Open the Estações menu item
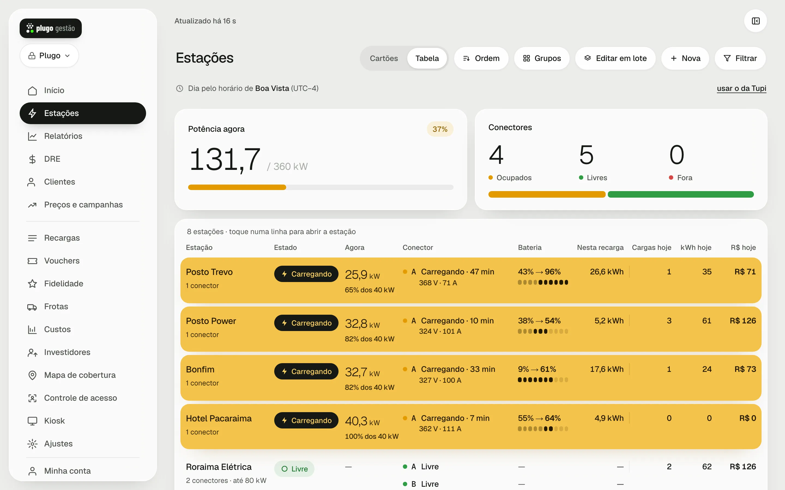The image size is (785, 490). [83, 113]
